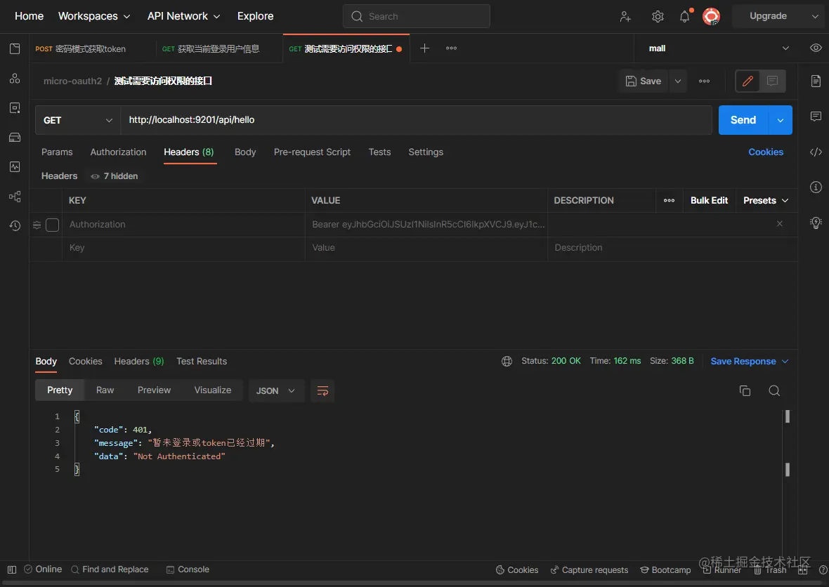Switch to request Body tab
829x587 pixels.
(x=245, y=152)
